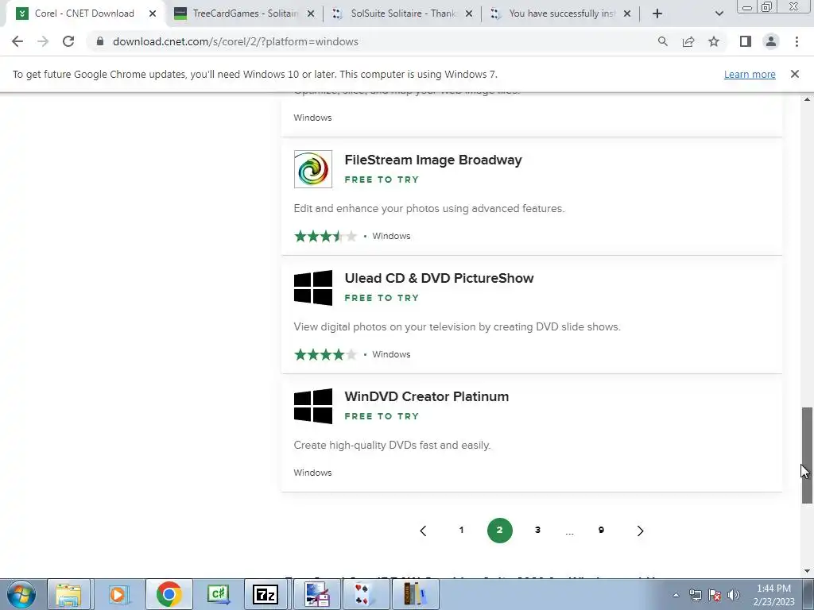
Task: Go to previous results page arrow
Action: tap(423, 531)
